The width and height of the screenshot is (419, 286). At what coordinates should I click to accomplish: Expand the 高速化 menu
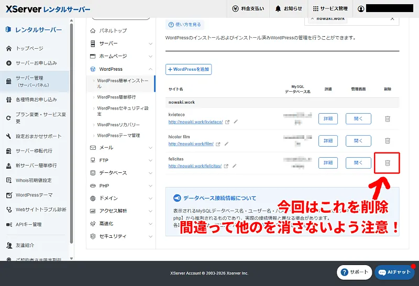[122, 224]
